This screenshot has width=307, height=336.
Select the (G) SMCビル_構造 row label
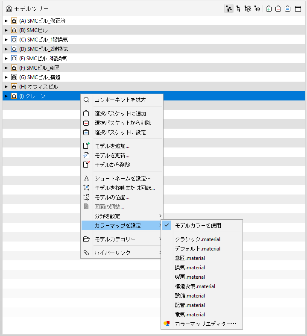pos(40,77)
